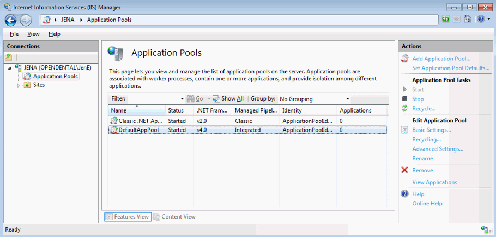Select the Classic .NET AppPool row name

(x=140, y=121)
